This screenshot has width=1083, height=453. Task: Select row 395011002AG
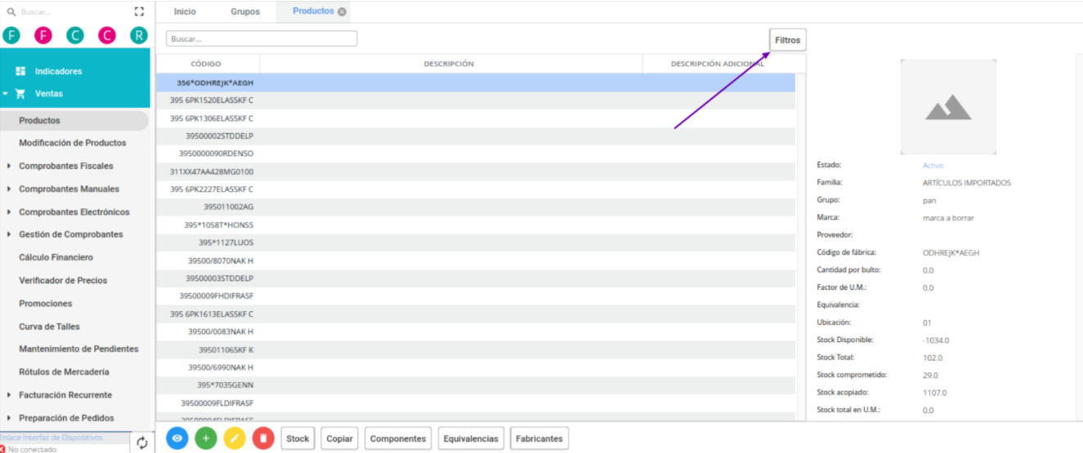(476, 207)
